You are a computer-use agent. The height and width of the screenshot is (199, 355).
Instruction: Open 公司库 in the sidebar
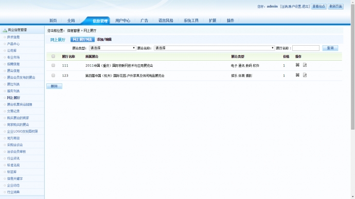click(11, 50)
